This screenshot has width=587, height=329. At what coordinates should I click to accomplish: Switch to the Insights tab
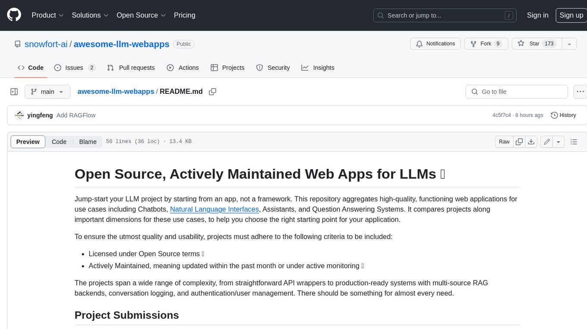click(318, 68)
